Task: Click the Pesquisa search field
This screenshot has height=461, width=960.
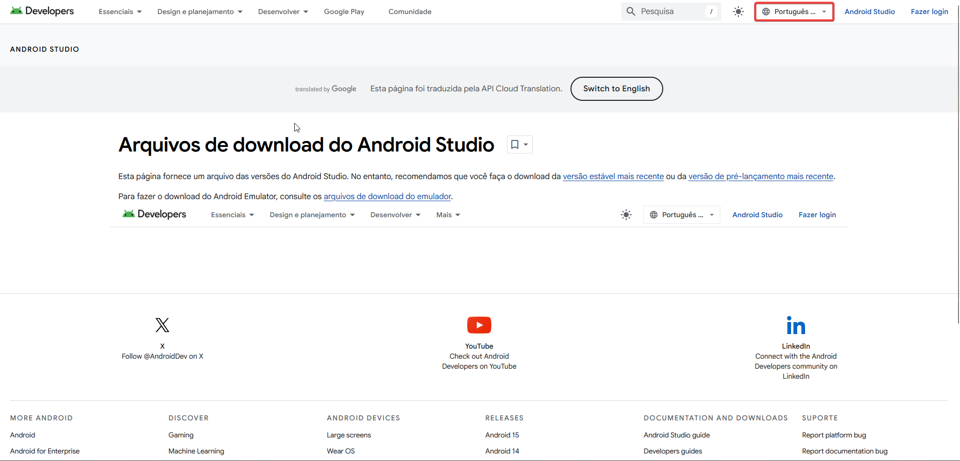Action: pyautogui.click(x=671, y=12)
